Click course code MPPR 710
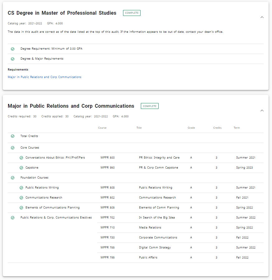 (x=107, y=228)
